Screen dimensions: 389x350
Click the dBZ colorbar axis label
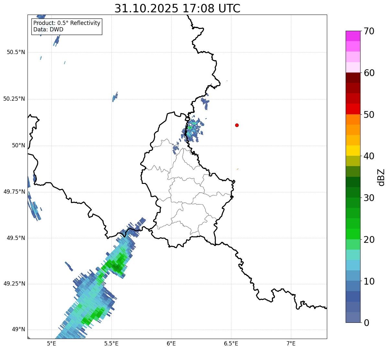tap(381, 177)
